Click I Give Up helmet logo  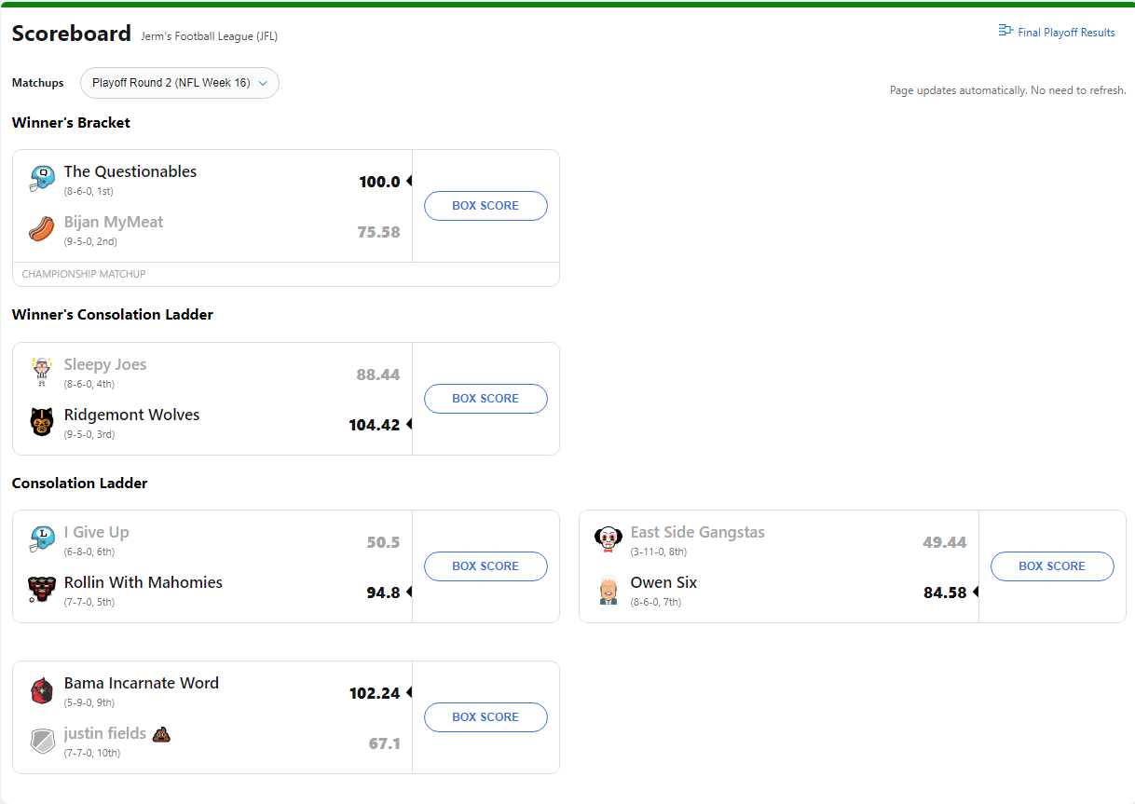tap(42, 539)
